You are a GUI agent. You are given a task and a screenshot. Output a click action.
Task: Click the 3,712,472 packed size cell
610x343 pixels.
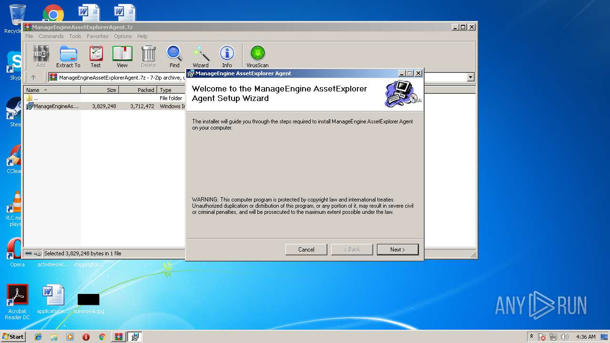(142, 106)
